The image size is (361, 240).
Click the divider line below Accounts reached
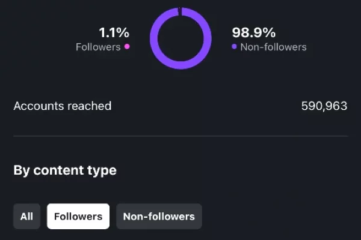[x=180, y=136]
